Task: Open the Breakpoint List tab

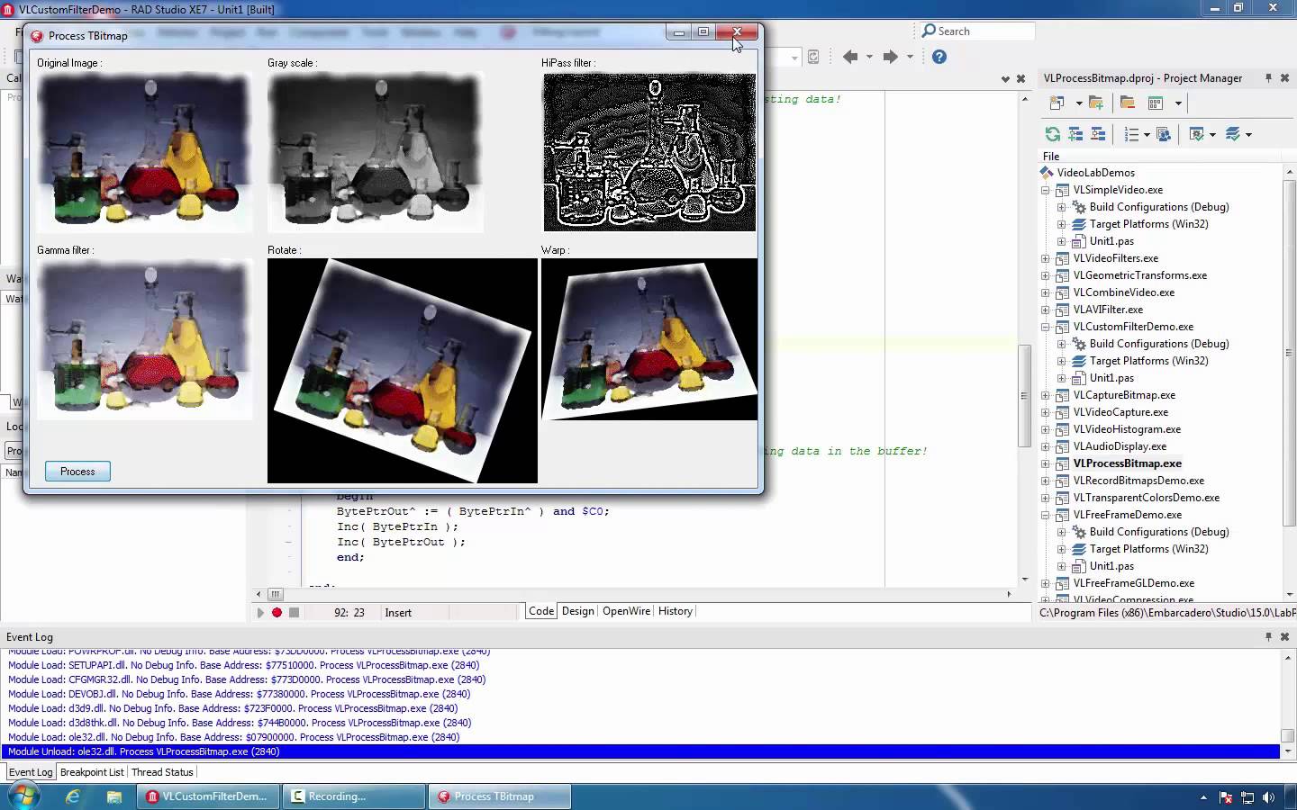Action: 91,772
